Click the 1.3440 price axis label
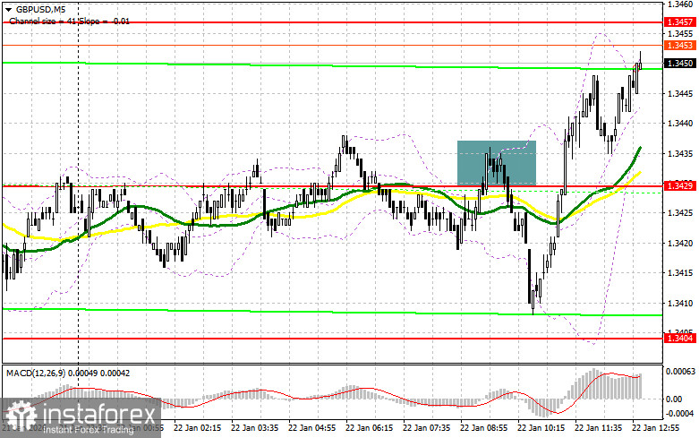Screen dimensions: 699x438 pyautogui.click(x=680, y=124)
